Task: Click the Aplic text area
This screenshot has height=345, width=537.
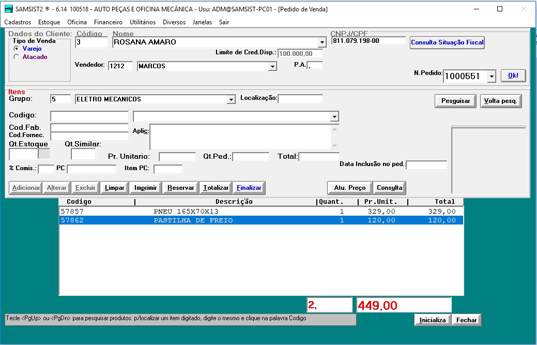Action: click(x=240, y=137)
